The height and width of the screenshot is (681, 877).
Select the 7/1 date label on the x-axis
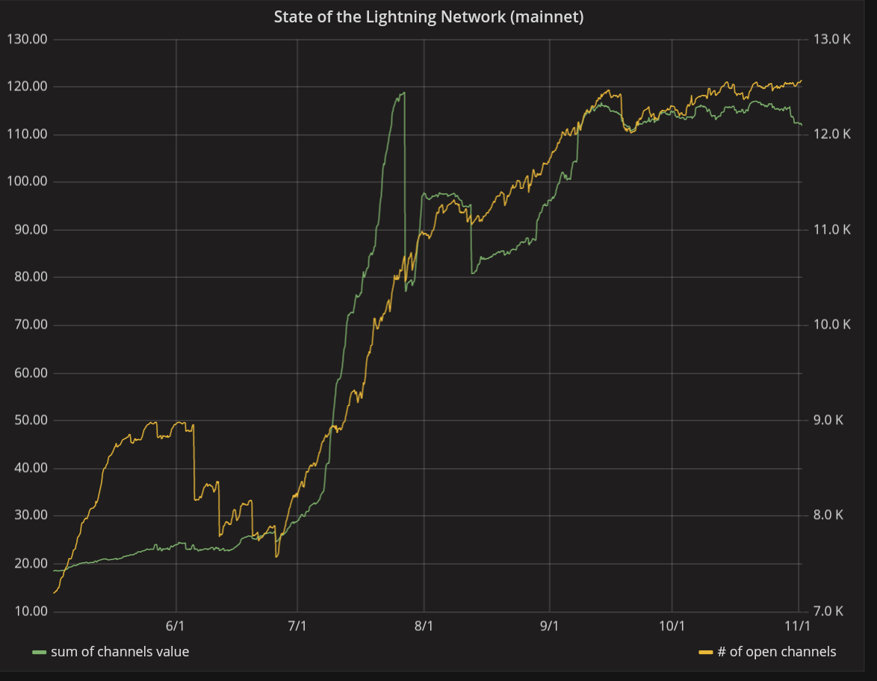(x=297, y=625)
